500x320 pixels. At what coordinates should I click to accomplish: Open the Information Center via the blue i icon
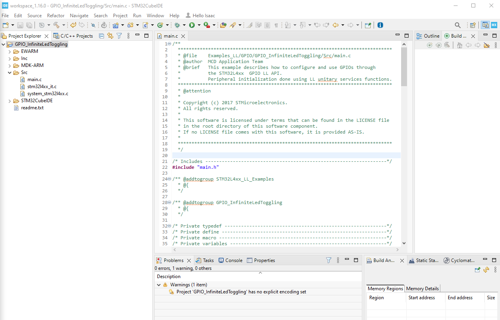click(380, 25)
